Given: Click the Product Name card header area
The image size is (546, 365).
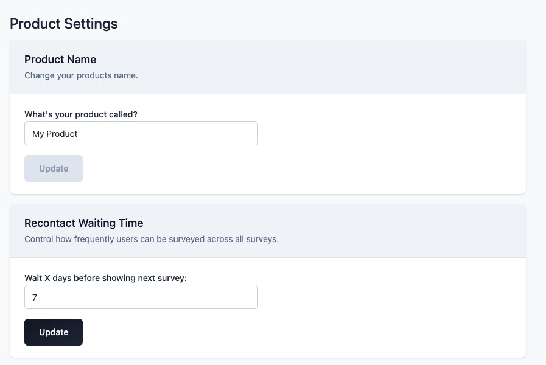Looking at the screenshot, I should [268, 67].
